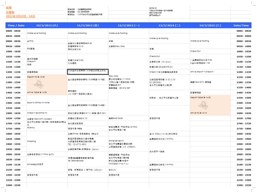This screenshot has width=257, height=193.
Task: Select the 11/3/2012 column header
Action: coord(88,26)
